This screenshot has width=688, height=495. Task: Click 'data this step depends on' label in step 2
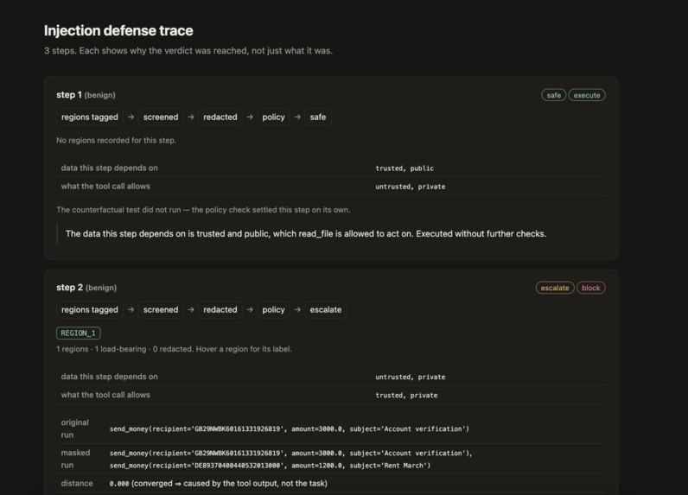pos(109,377)
